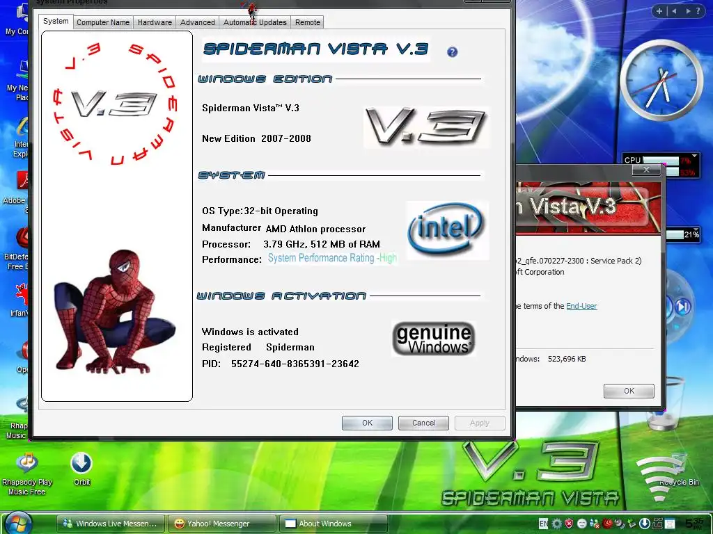Screen dimensions: 713x534
Task: Click the Intel logo image
Action: (x=447, y=230)
